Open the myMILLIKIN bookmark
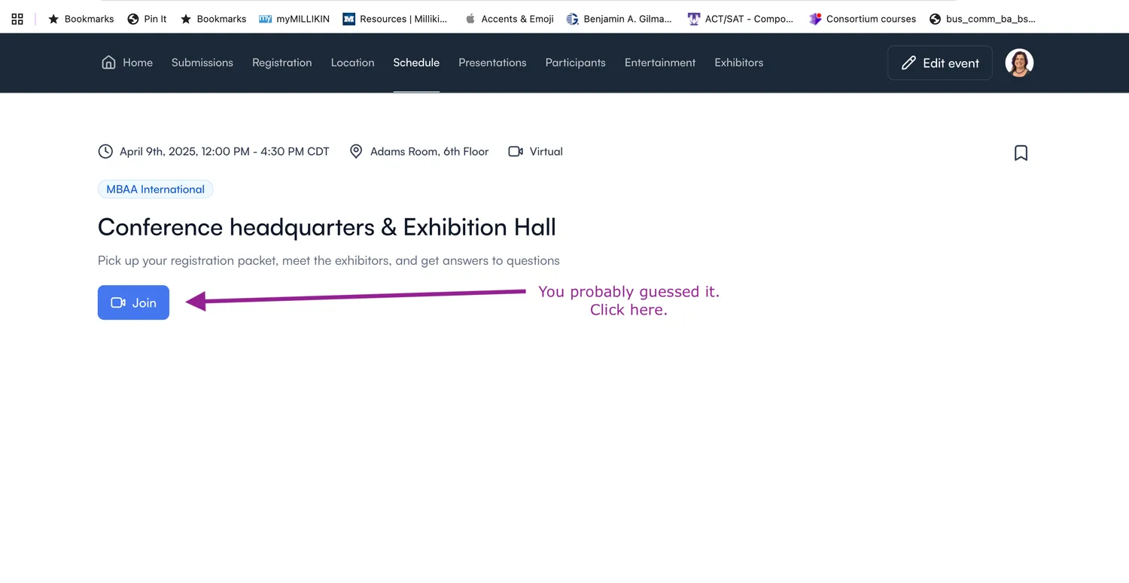This screenshot has width=1129, height=583. point(294,19)
